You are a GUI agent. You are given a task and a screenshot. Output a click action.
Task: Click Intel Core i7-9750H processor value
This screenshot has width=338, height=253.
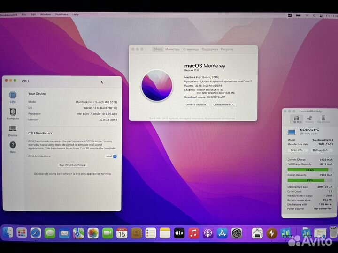coord(97,114)
